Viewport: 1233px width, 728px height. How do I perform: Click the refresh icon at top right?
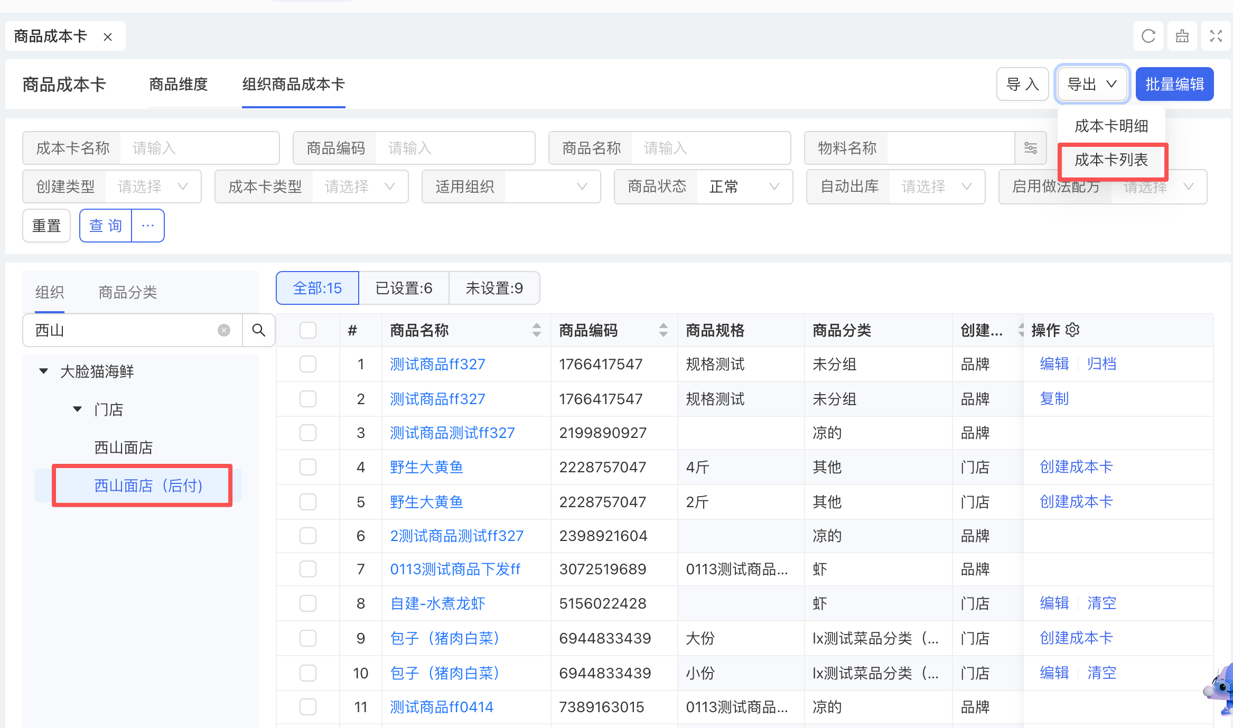click(1148, 36)
